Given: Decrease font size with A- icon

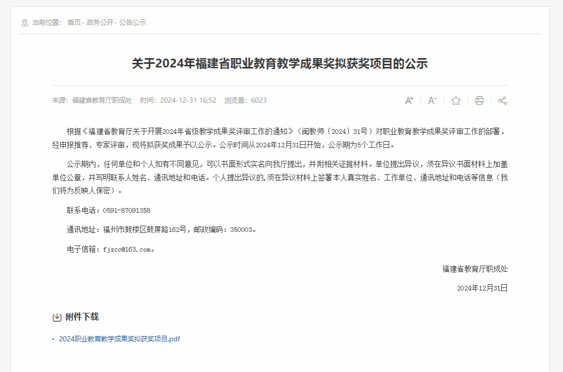Looking at the screenshot, I should (432, 101).
